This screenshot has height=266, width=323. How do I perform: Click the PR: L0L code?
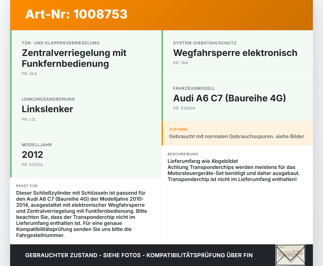tap(29, 119)
